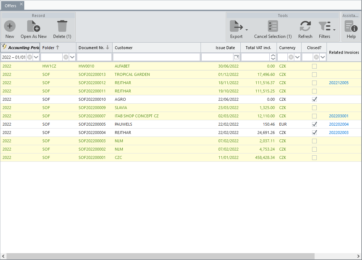362x260 pixels.
Task: Uncheck Closed checkbox for PAUWELS row
Action: pos(314,124)
